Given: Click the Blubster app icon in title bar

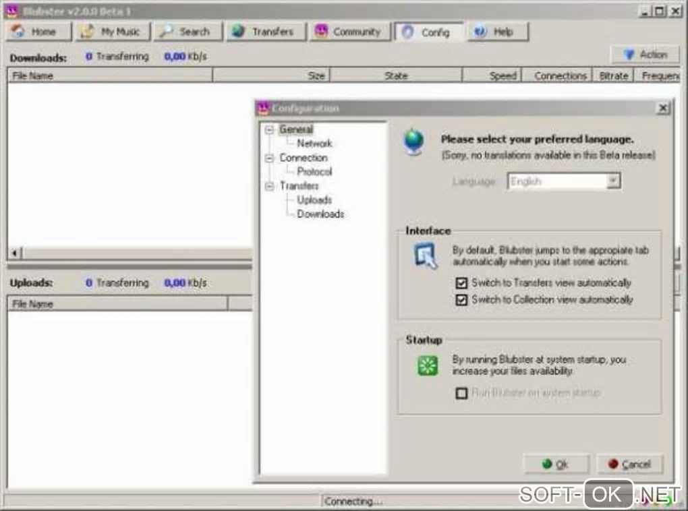Looking at the screenshot, I should 11,11.
